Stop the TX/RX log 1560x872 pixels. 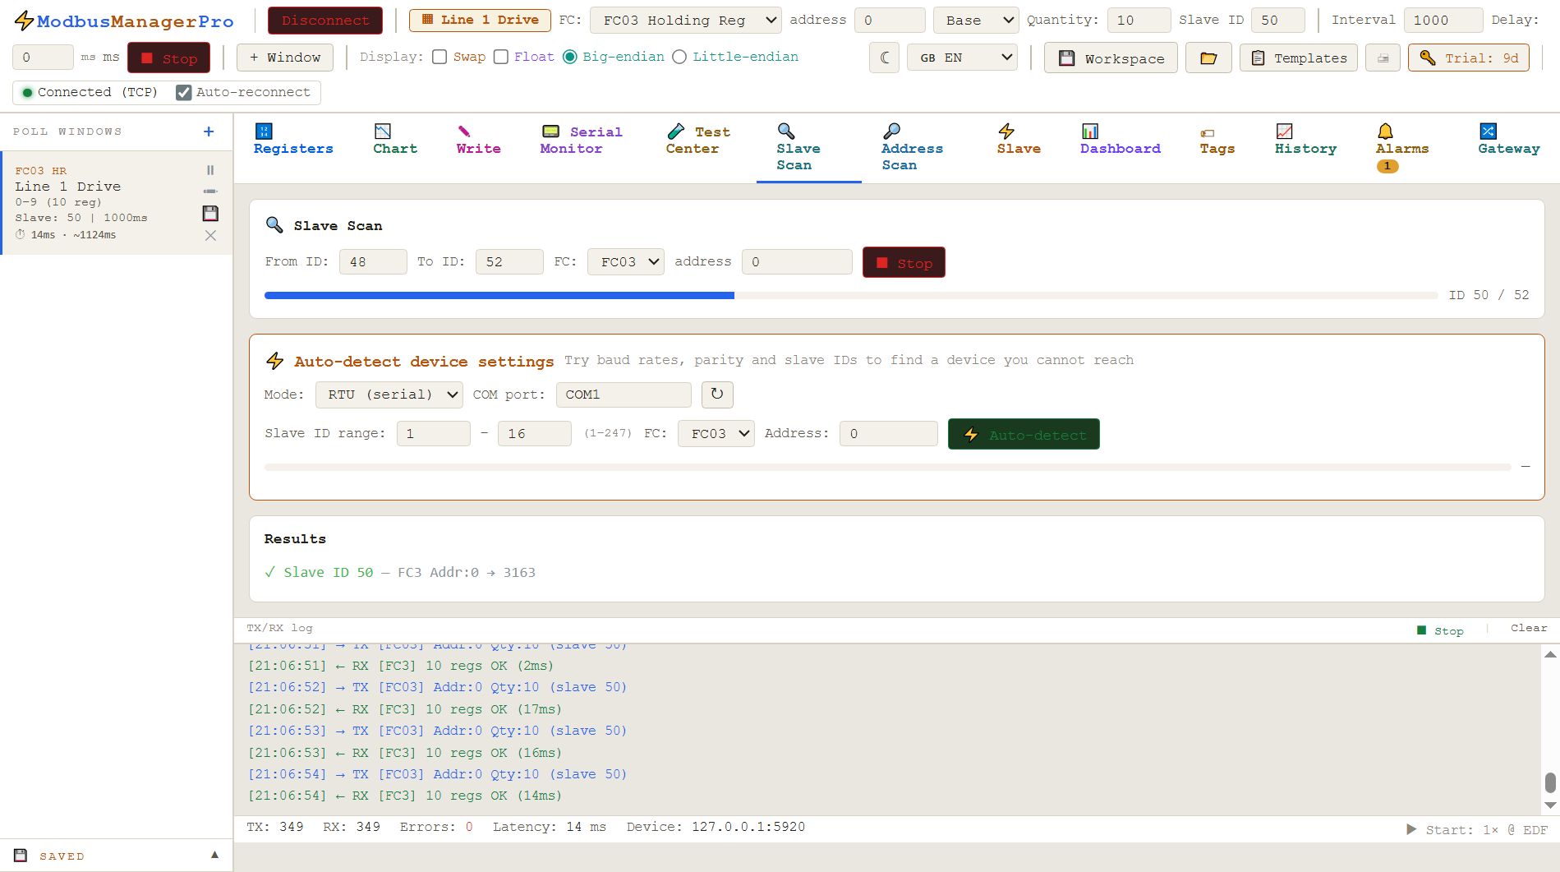(x=1440, y=630)
